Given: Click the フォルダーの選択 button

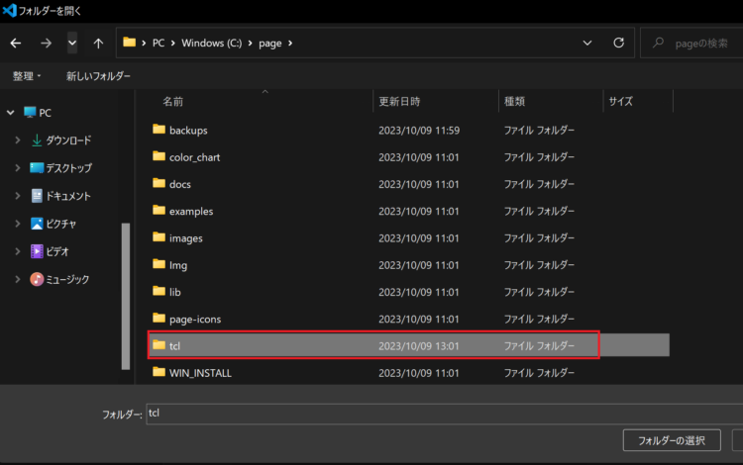Looking at the screenshot, I should pos(672,440).
